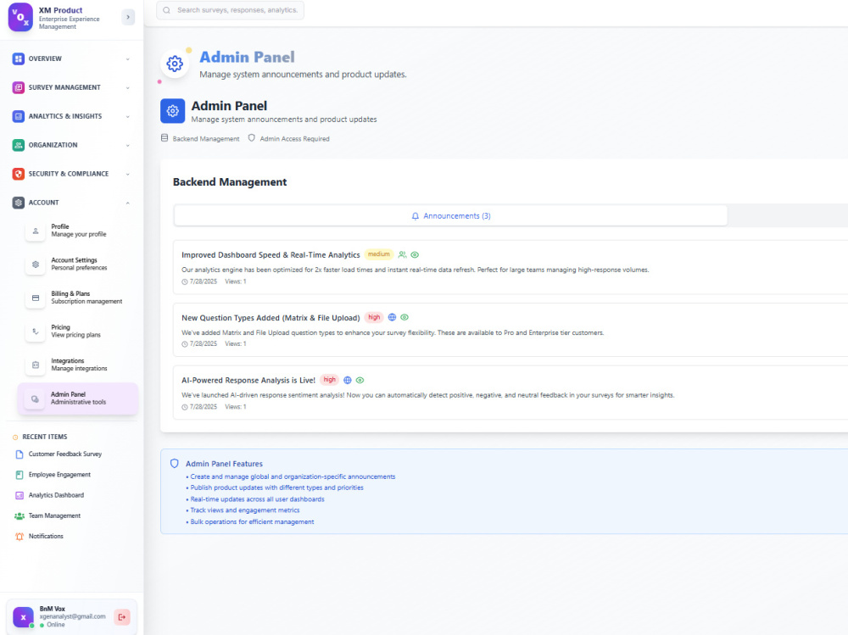This screenshot has width=848, height=635.
Task: Click high badge on AI-Powered Response Analysis
Action: click(x=329, y=380)
